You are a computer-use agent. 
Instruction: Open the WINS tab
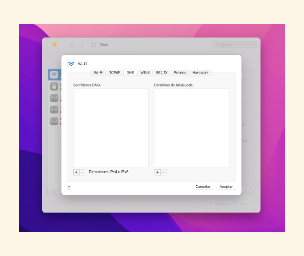pyautogui.click(x=145, y=72)
